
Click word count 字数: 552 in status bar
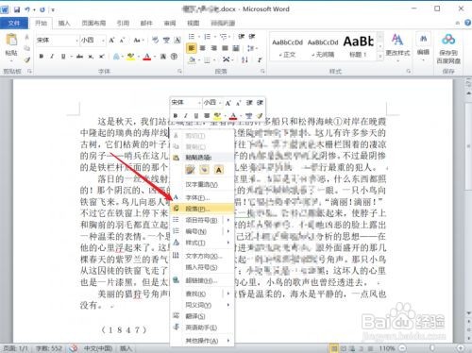tap(49, 348)
